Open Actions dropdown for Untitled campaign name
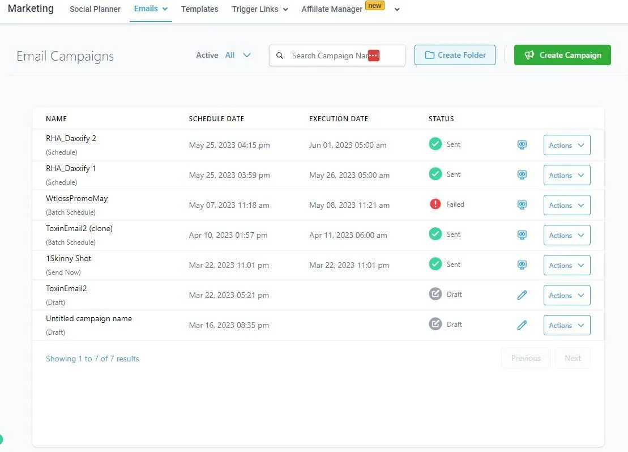 pyautogui.click(x=567, y=325)
